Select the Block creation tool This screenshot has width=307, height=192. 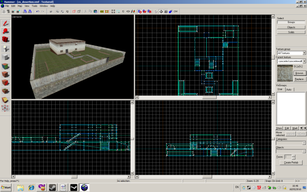click(6, 57)
